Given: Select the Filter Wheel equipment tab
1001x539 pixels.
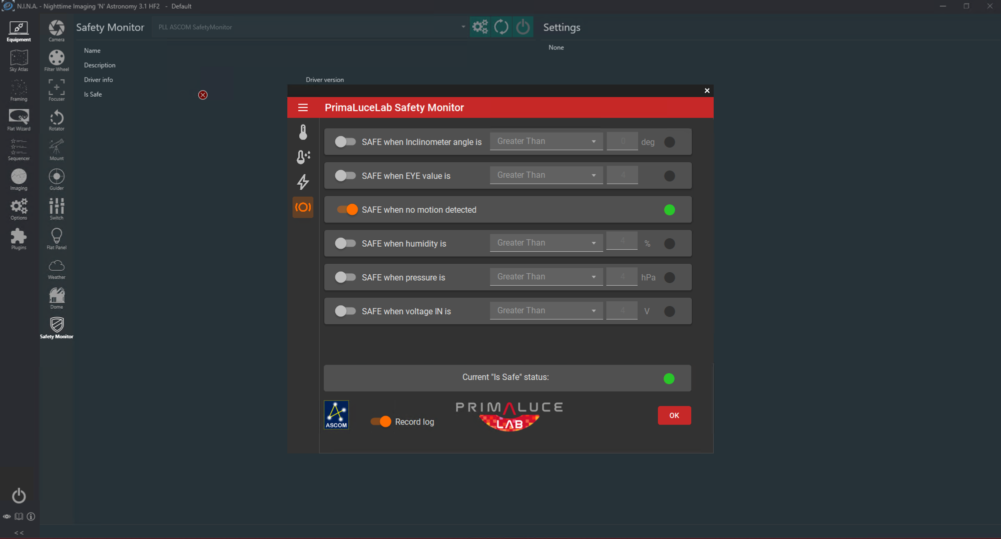Looking at the screenshot, I should [57, 61].
